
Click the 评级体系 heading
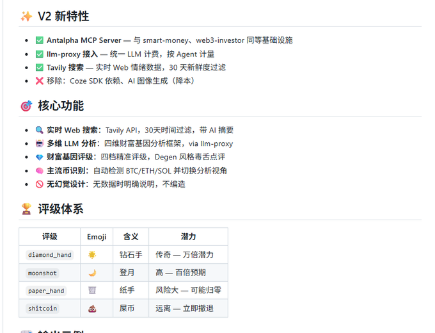coord(61,209)
